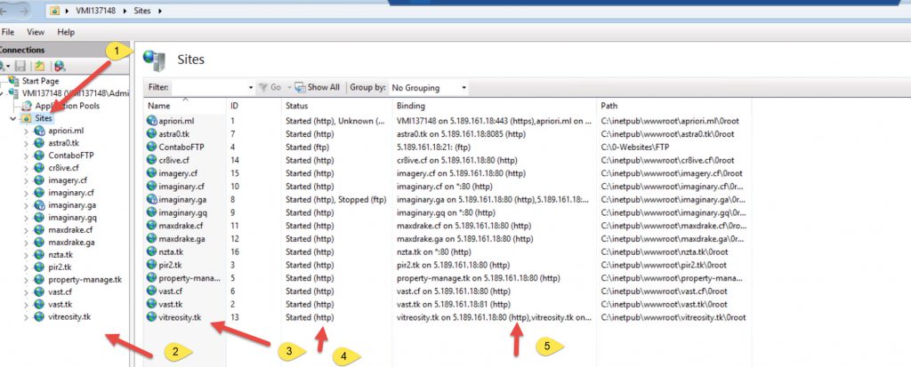This screenshot has width=911, height=367.
Task: Click the Delete Connection globe icon
Action: [x=59, y=66]
